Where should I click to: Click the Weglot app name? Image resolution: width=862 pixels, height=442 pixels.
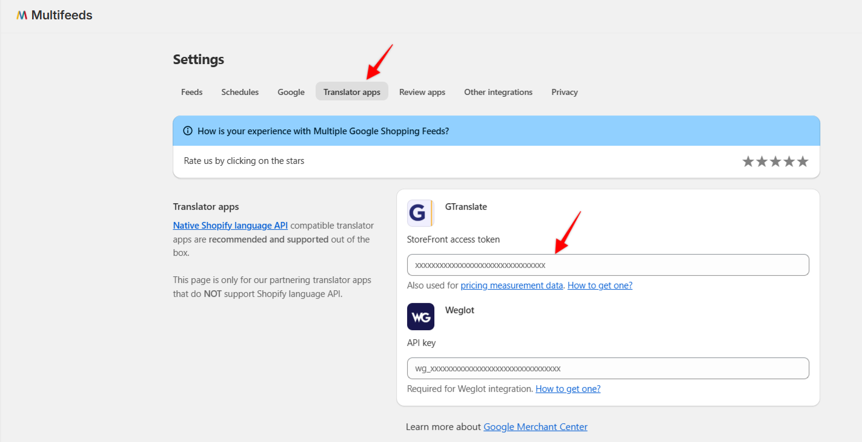(x=460, y=310)
